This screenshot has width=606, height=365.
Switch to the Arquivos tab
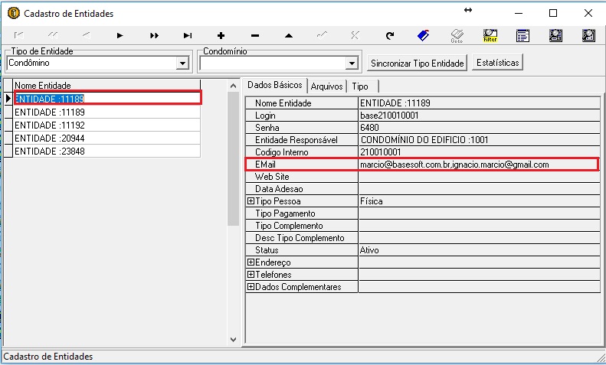pyautogui.click(x=326, y=86)
